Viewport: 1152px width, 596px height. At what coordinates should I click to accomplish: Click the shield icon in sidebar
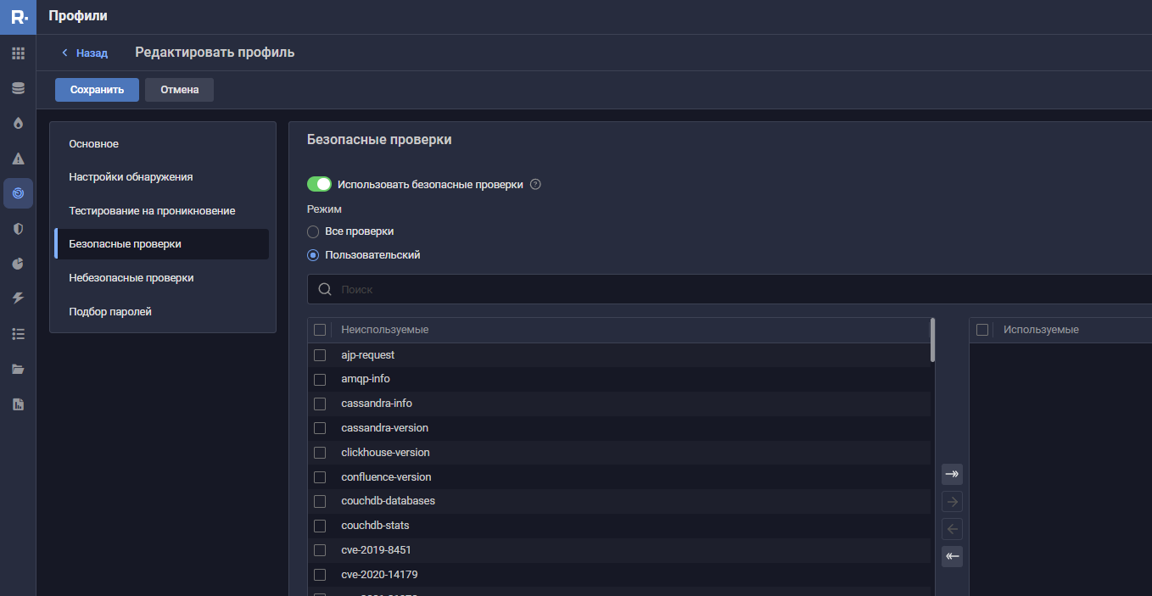18,229
